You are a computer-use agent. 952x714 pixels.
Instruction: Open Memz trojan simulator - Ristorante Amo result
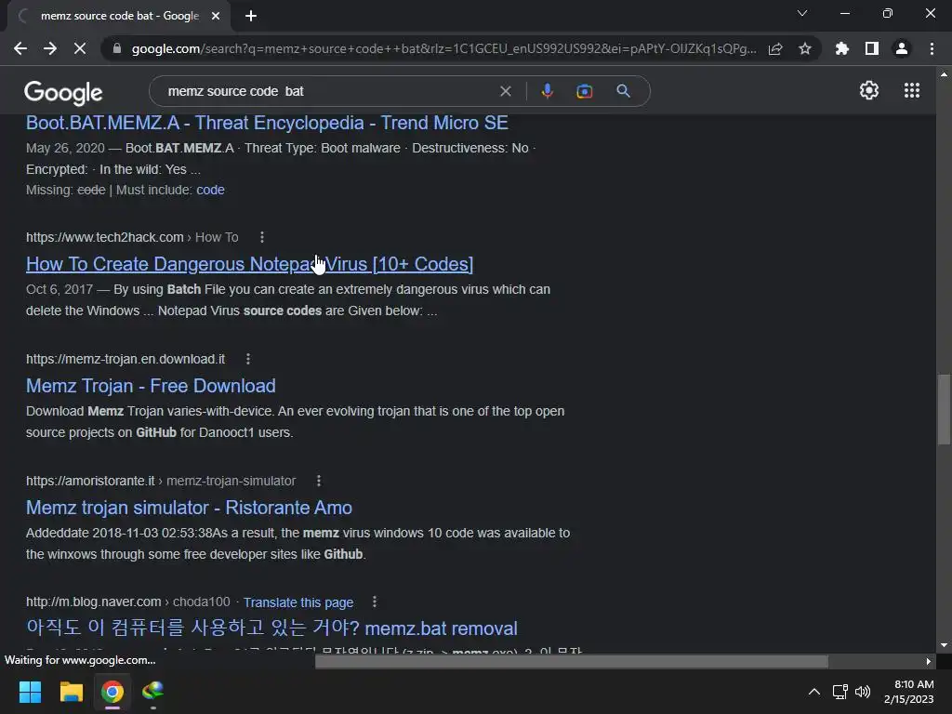[189, 508]
